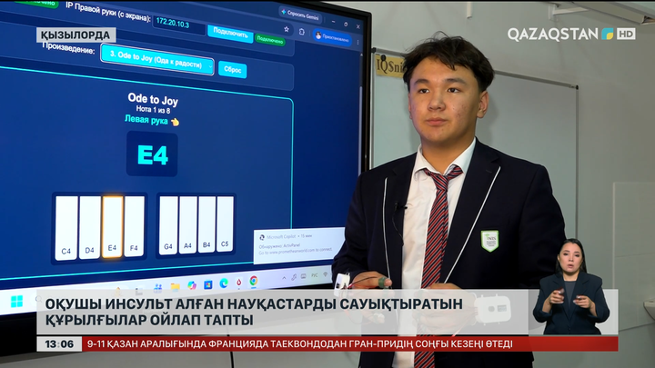Click the large E4 current note display
The width and height of the screenshot is (655, 368).
coord(153,154)
